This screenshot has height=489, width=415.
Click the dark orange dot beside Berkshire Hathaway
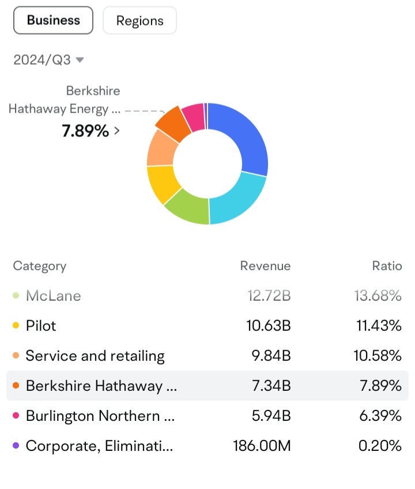point(16,386)
